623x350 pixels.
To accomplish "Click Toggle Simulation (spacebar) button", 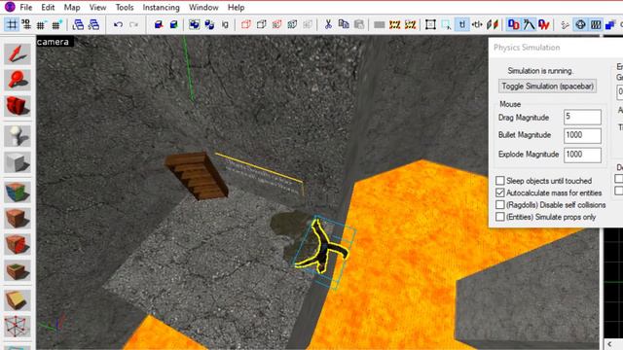I will (547, 87).
